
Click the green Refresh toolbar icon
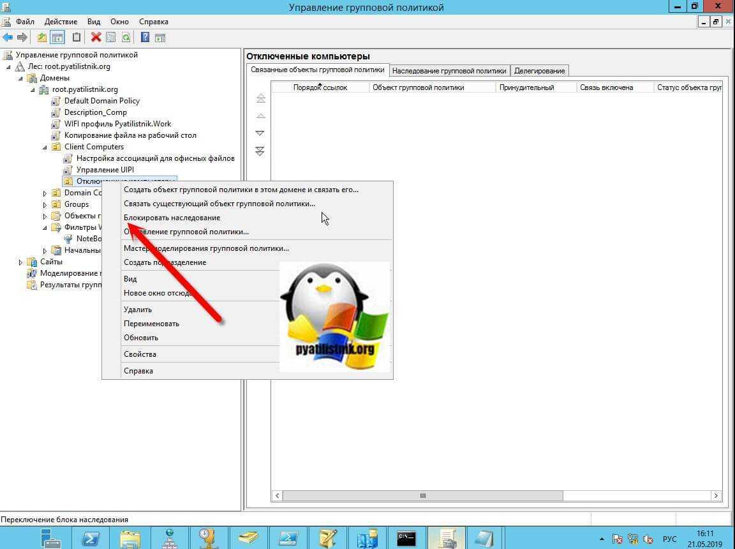click(x=126, y=38)
